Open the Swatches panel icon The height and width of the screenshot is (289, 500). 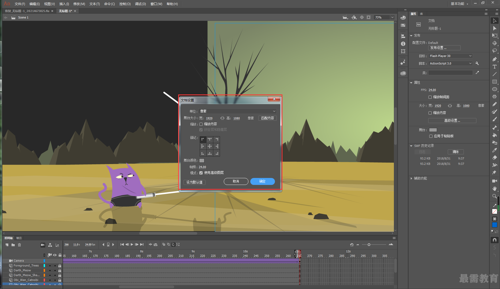[x=403, y=25]
